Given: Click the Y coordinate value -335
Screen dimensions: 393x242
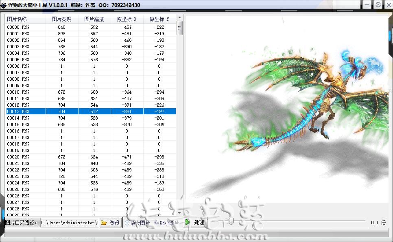Looking at the screenshot, I should 159,164.
